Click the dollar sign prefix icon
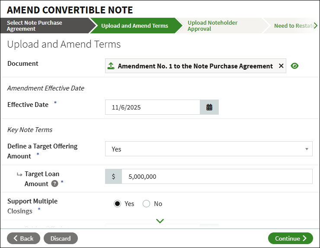Image resolution: width=320 pixels, height=248 pixels. point(114,177)
